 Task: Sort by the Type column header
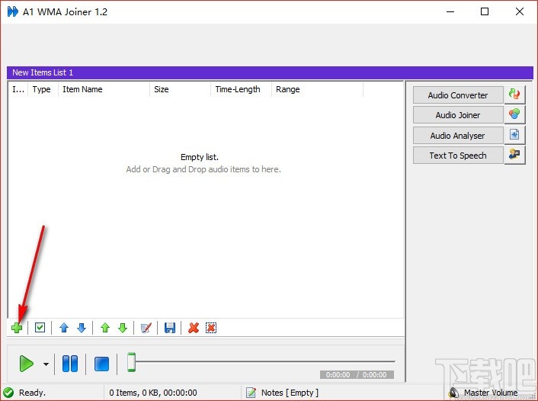coord(43,89)
